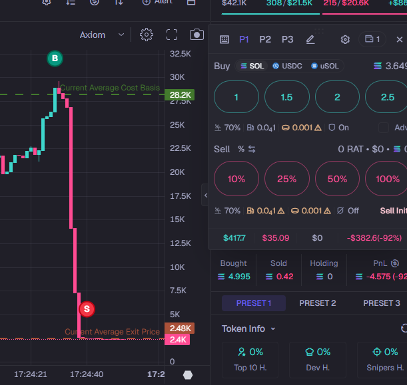Click the red S sell marker
407x385 pixels.
pyautogui.click(x=87, y=309)
